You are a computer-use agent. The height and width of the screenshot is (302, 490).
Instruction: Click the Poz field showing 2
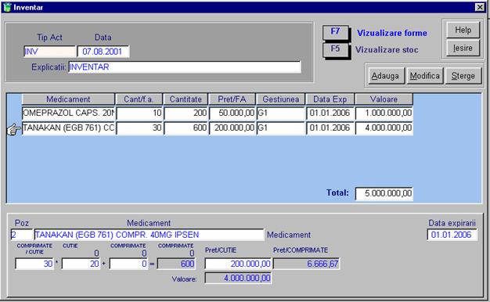(x=22, y=235)
